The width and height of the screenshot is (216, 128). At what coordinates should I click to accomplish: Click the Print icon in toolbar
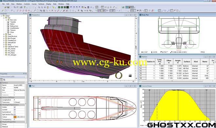[x=21, y=7]
